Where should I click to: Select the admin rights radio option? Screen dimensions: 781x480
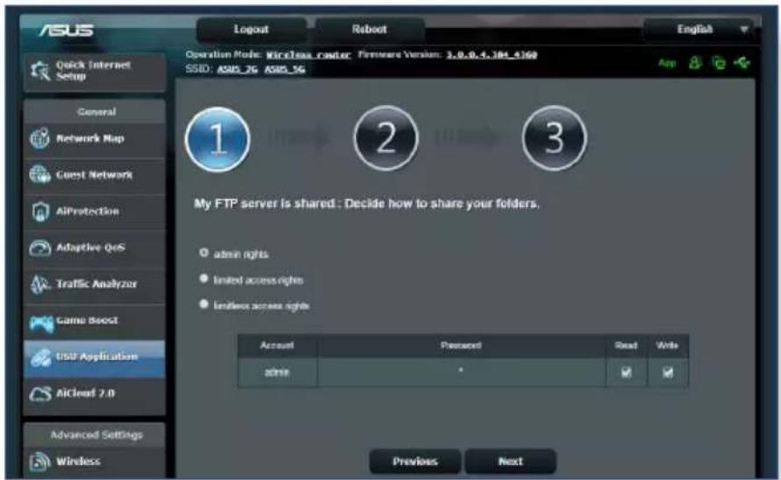coord(204,252)
